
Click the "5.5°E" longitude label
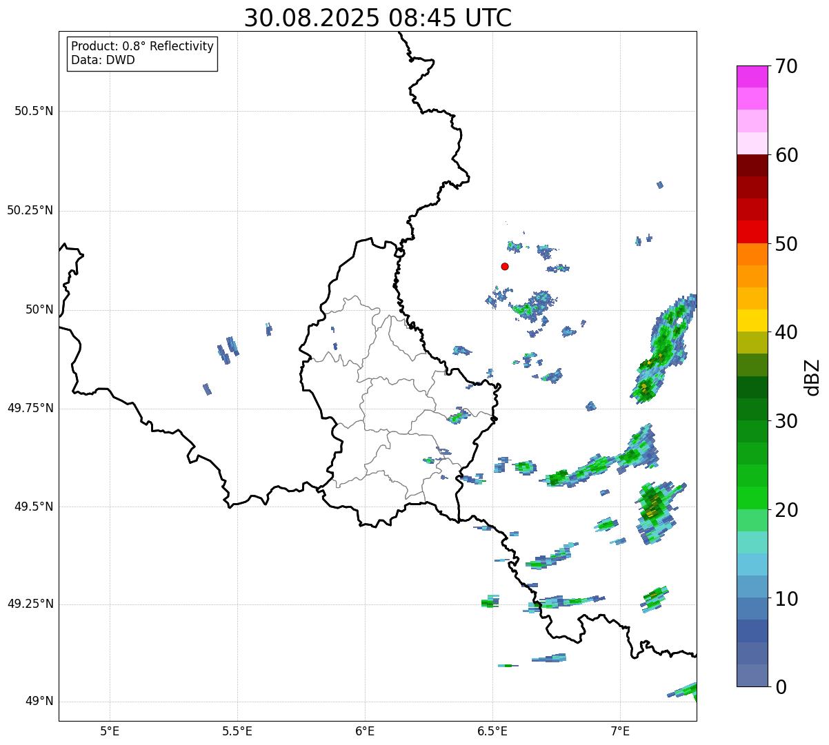pyautogui.click(x=237, y=731)
